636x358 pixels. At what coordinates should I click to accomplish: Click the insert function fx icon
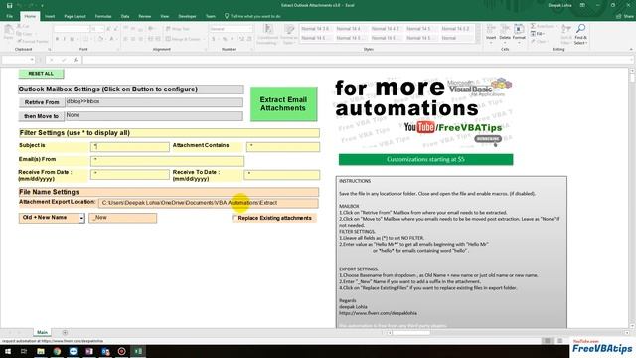click(76, 60)
